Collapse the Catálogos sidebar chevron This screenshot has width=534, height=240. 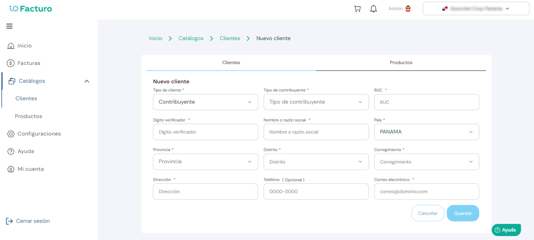point(87,81)
